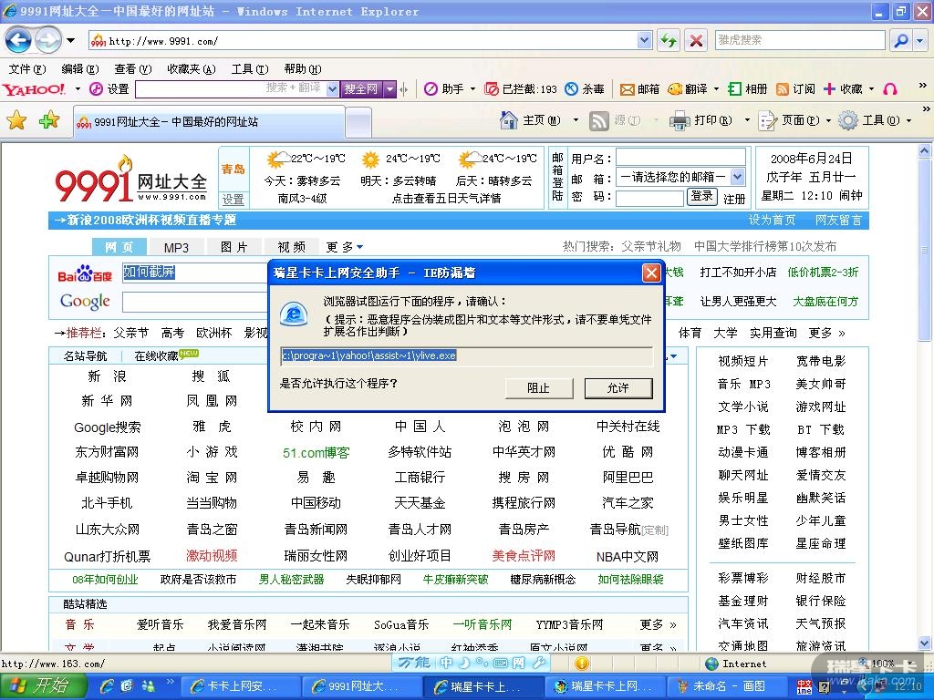Run the search with the magnifier icon

click(x=900, y=40)
